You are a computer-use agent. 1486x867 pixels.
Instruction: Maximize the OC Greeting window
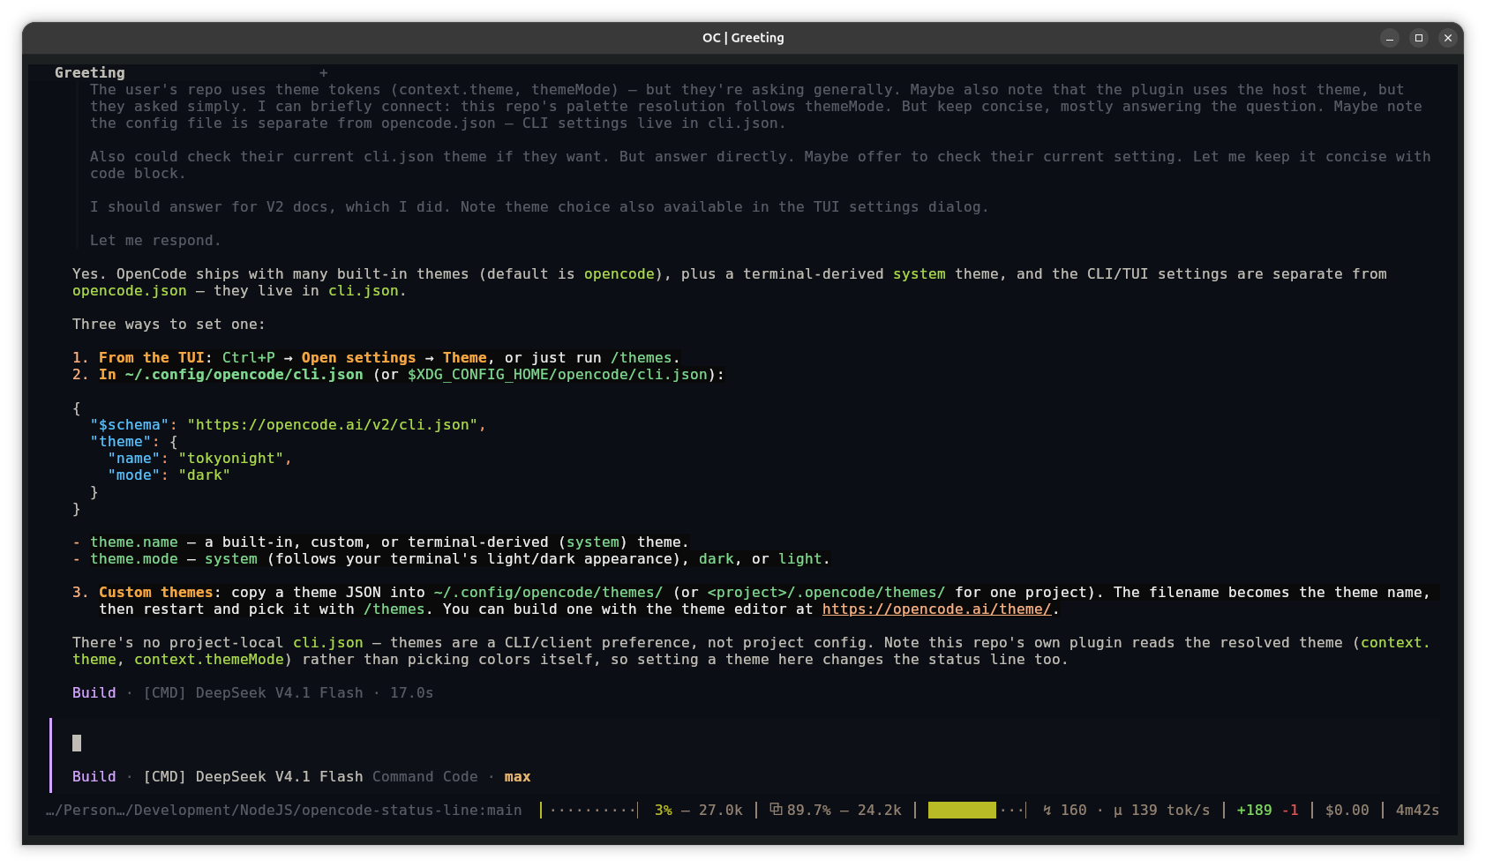tap(1419, 38)
